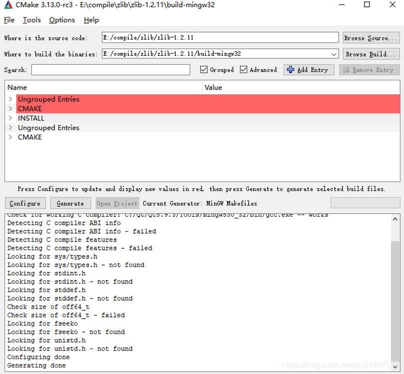The image size is (404, 374).
Task: Click the output log scroll up arrow
Action: pyautogui.click(x=395, y=219)
